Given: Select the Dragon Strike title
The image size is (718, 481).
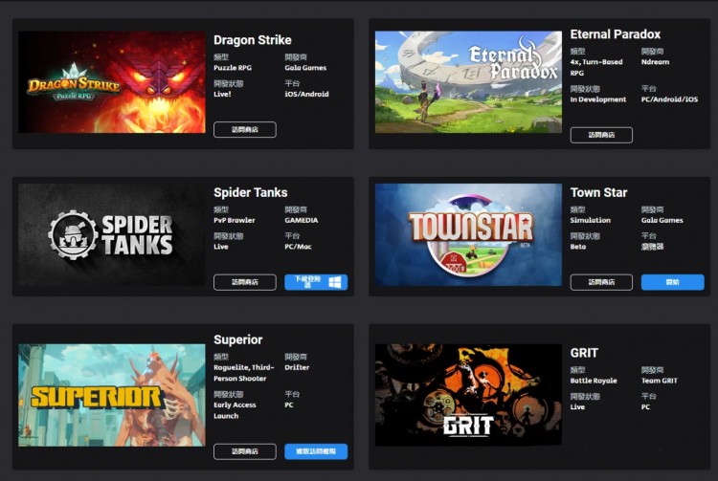Looking at the screenshot, I should (253, 40).
